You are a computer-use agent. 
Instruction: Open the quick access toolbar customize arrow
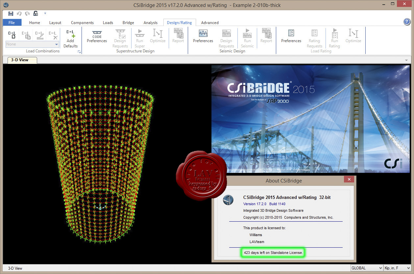click(45, 14)
